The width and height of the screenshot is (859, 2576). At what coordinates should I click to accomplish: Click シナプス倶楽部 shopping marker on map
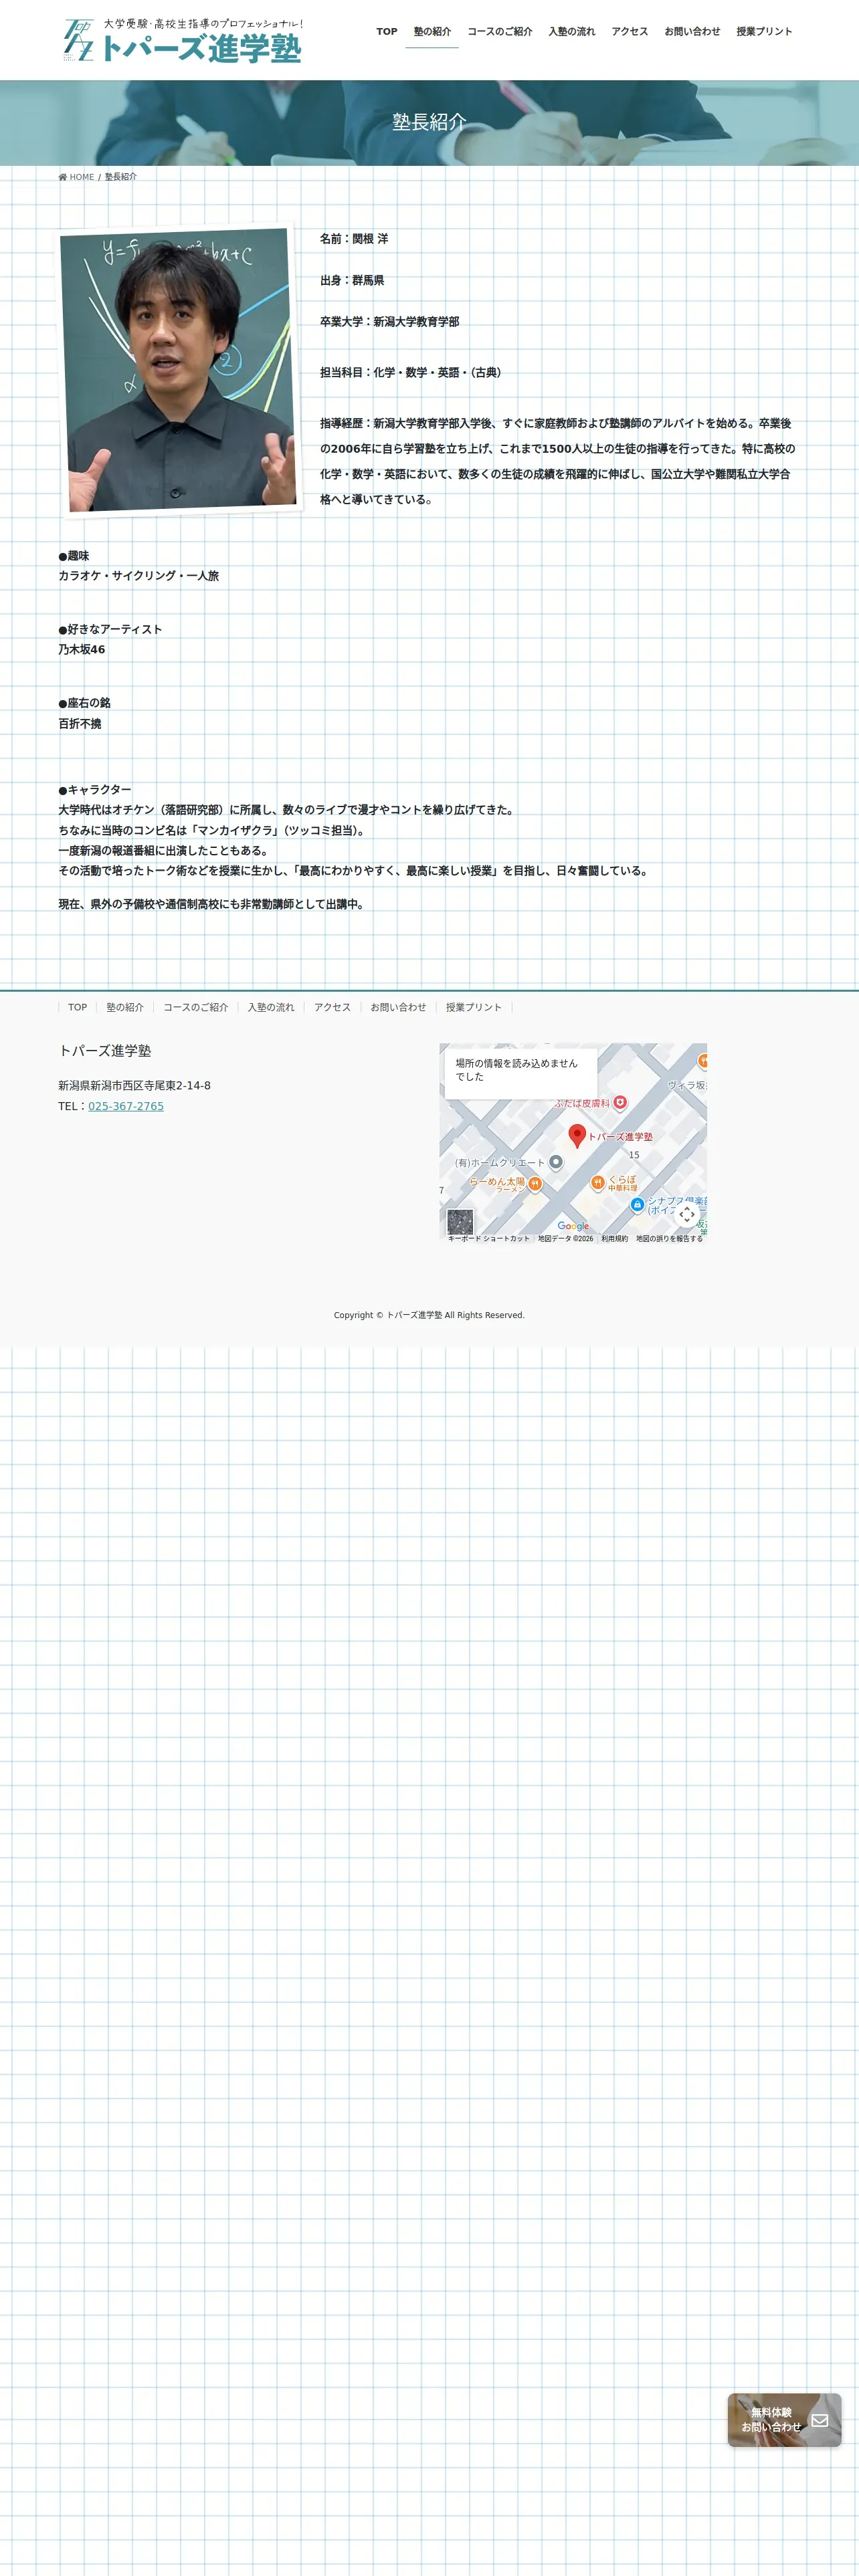(x=637, y=1205)
